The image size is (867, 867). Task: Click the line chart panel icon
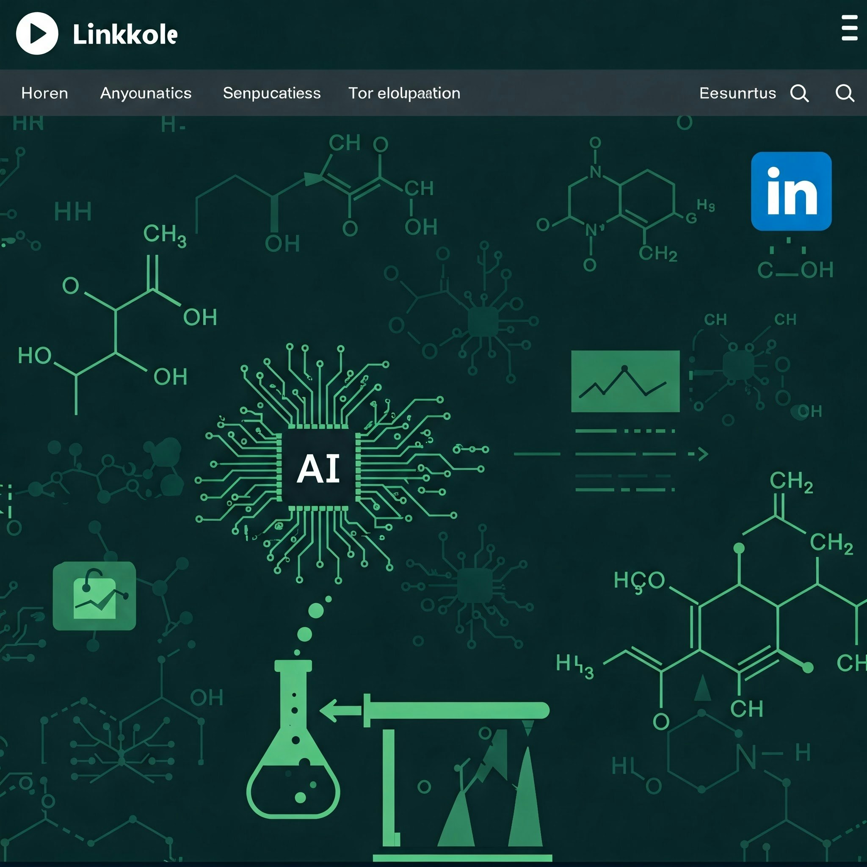[x=625, y=381]
